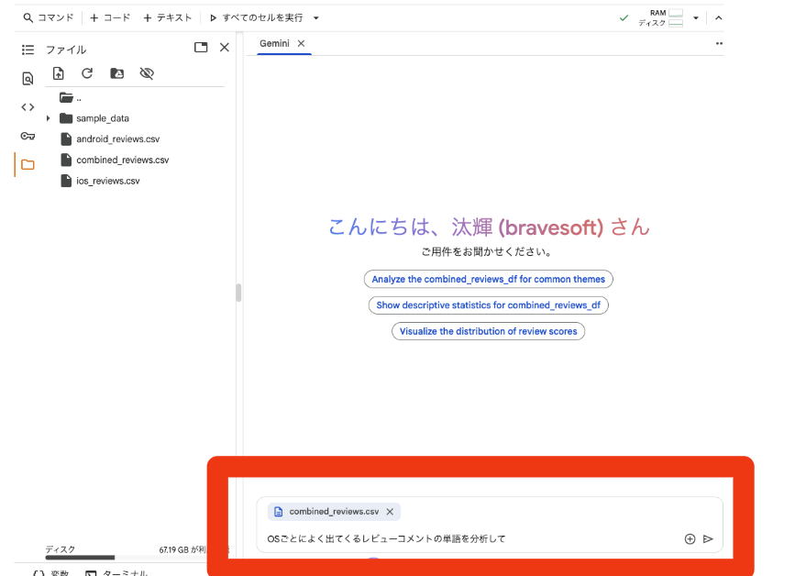Click 'Analyze the combined_reviews_df for common themes'
The image size is (795, 576).
pyautogui.click(x=488, y=279)
